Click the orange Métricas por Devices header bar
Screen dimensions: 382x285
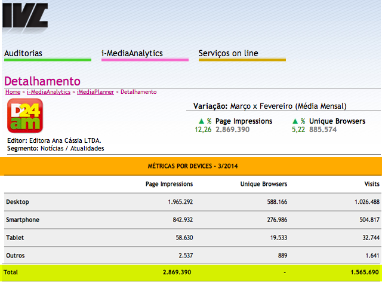pyautogui.click(x=191, y=166)
